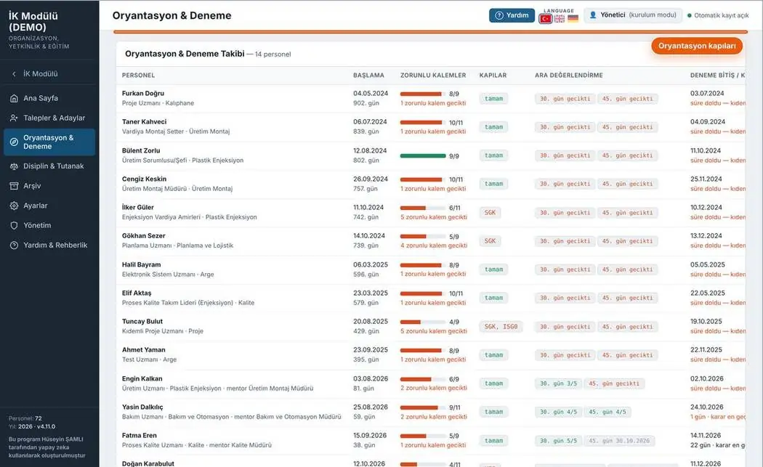The image size is (763, 467).
Task: Click the "45. gün gecikti" badge for Engin Kalkan
Action: (614, 383)
